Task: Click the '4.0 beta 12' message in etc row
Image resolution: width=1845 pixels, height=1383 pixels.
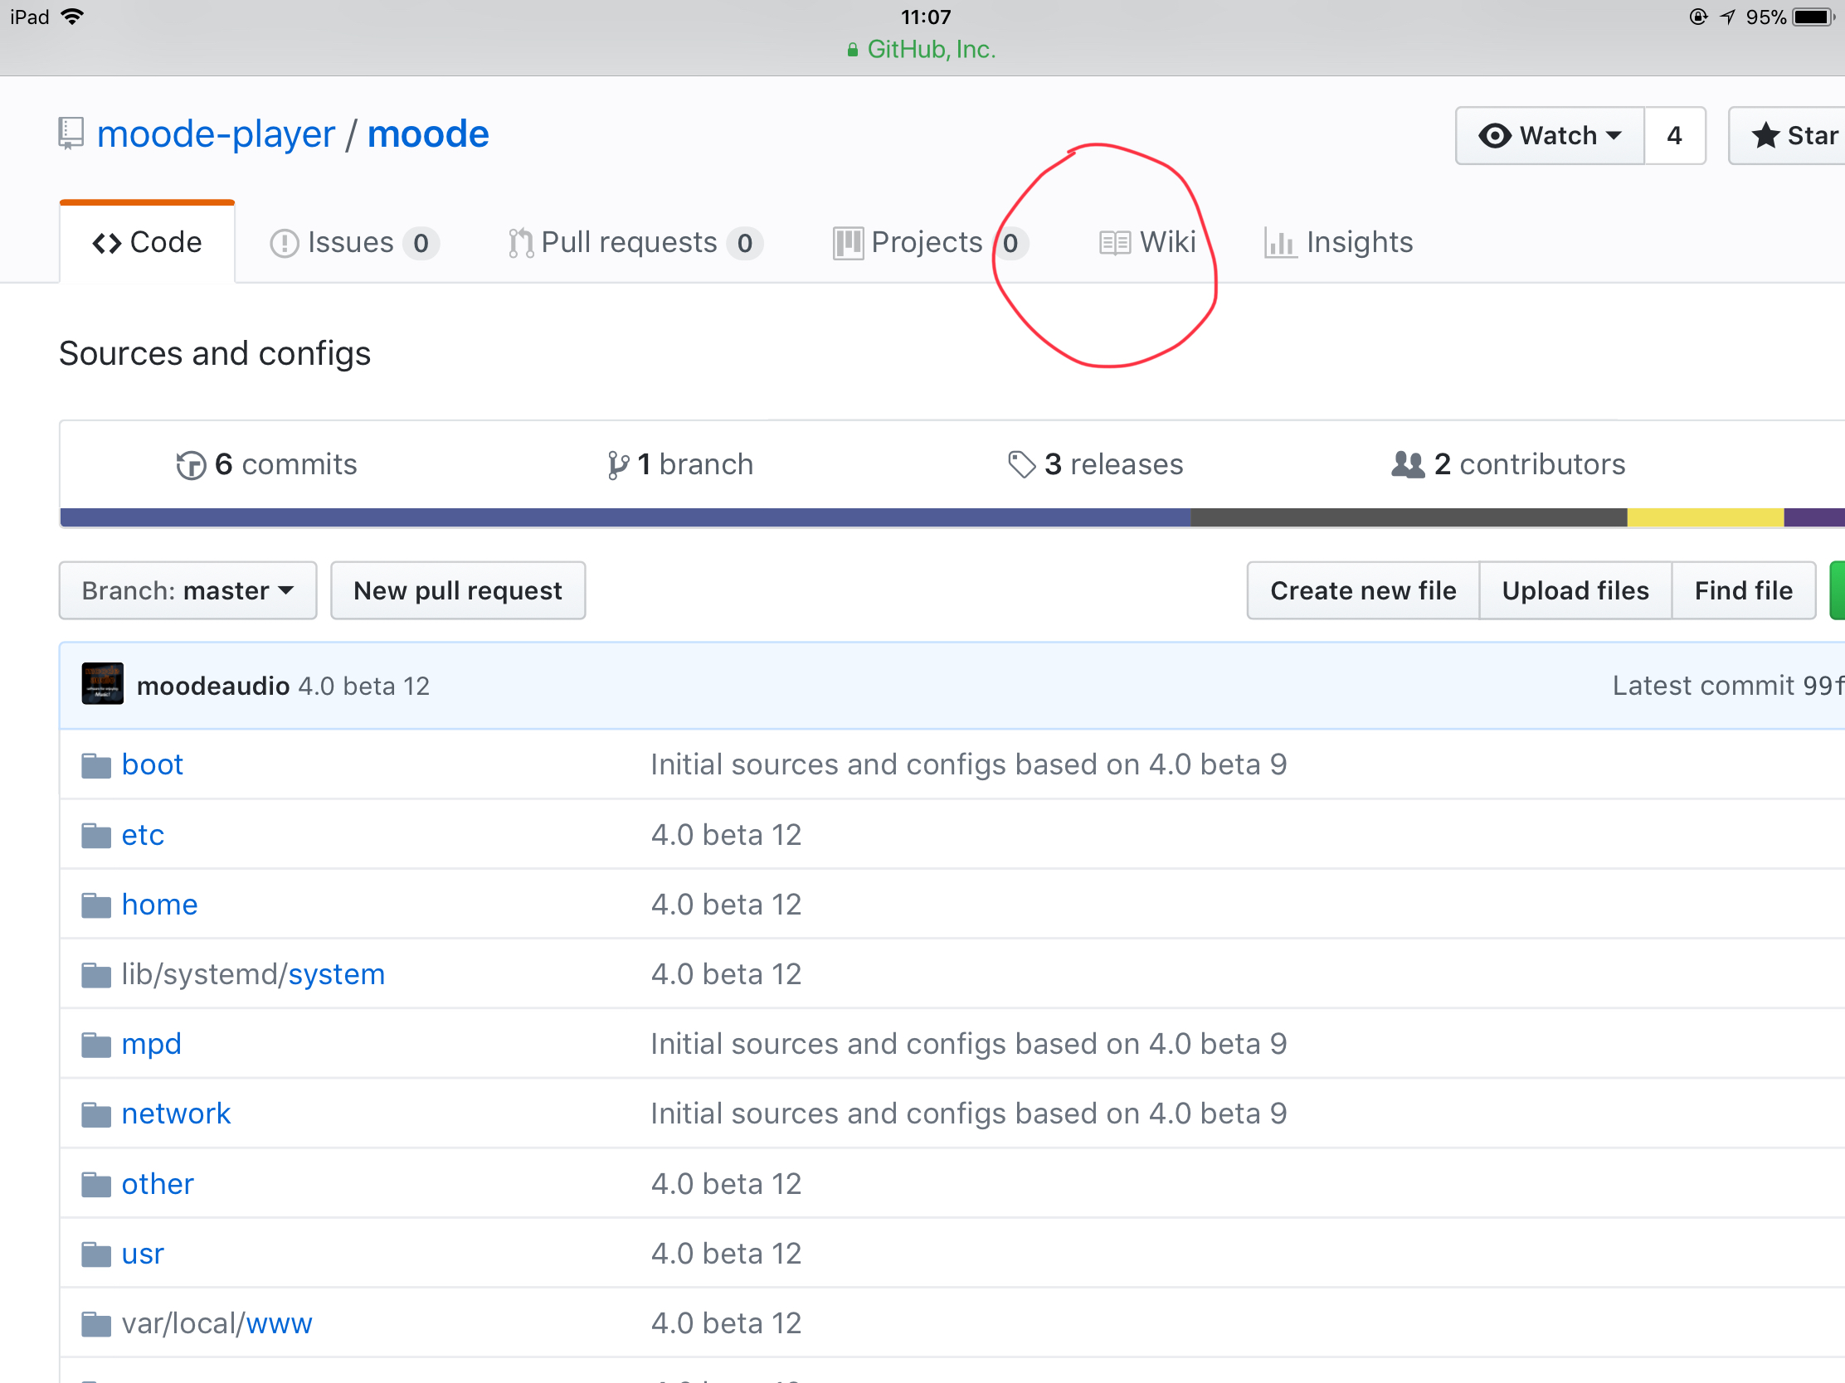Action: [x=726, y=835]
